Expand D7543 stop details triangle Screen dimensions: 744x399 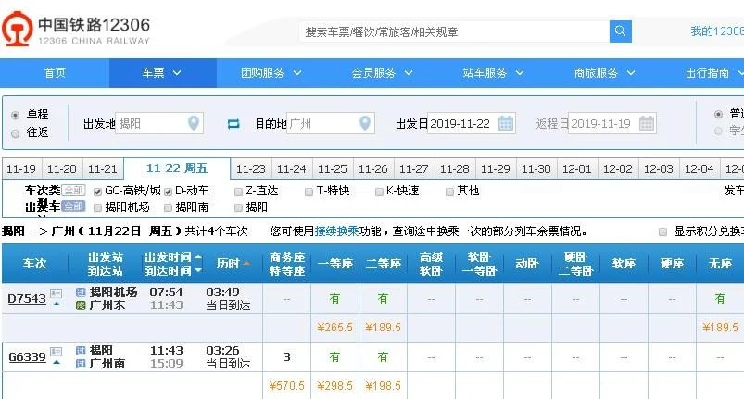point(57,305)
